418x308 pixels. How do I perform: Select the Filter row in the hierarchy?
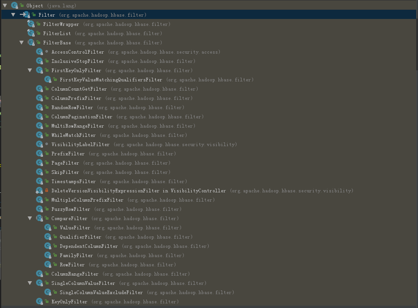click(x=208, y=15)
